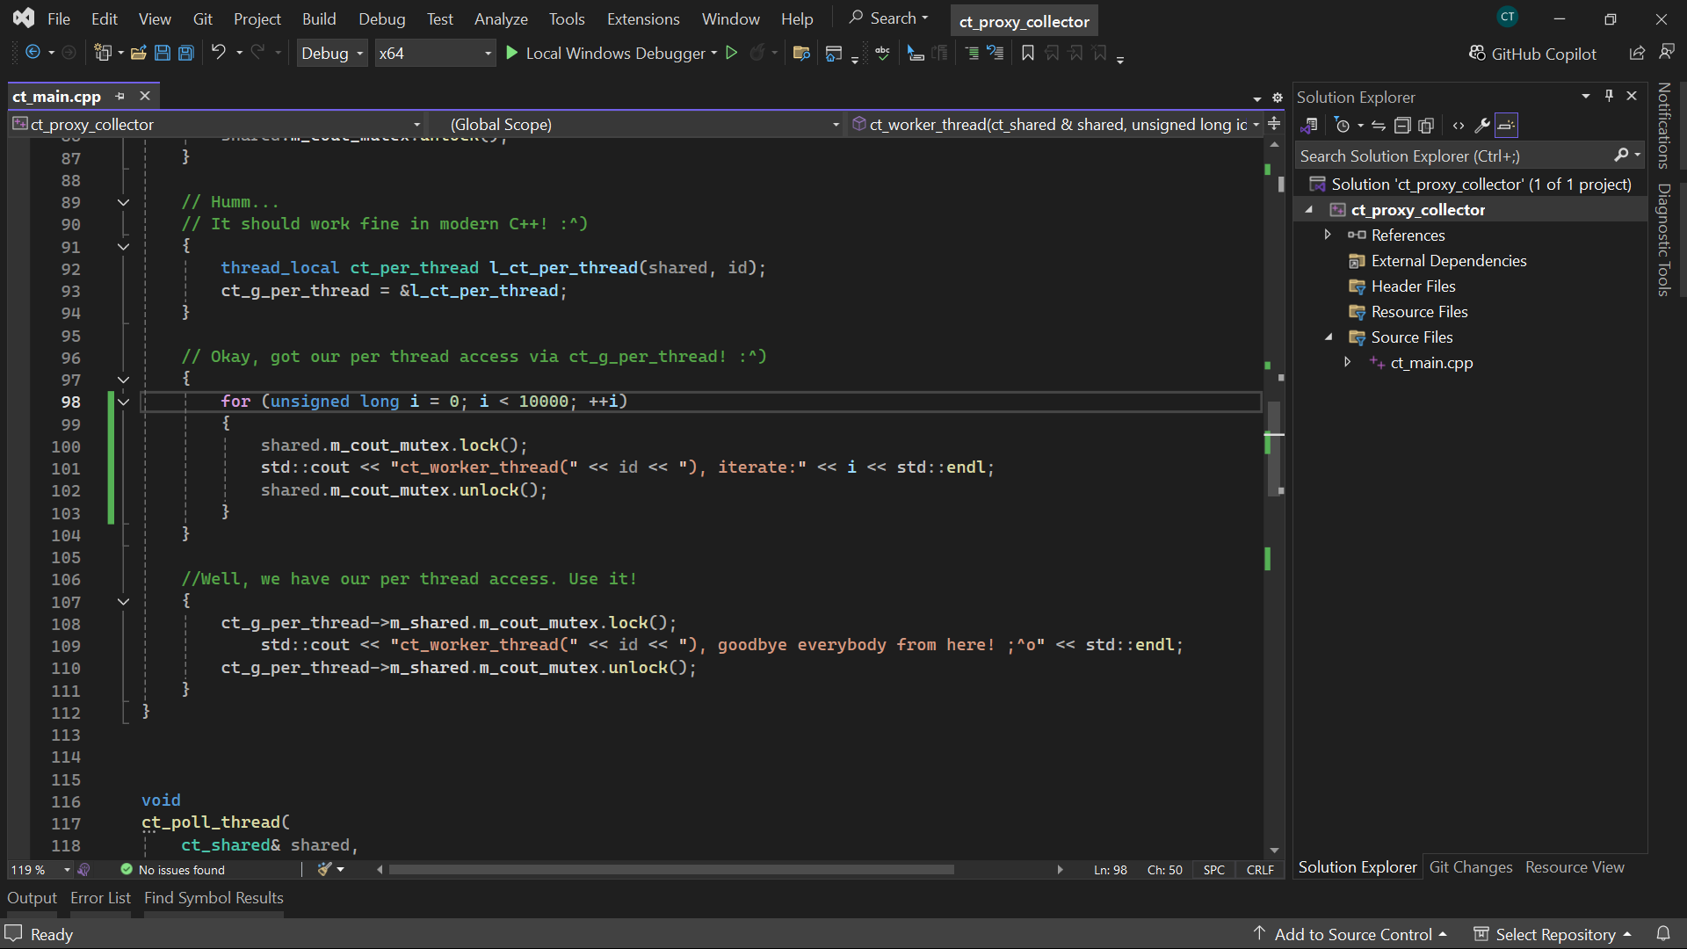Save ct_main.cpp with the single disk icon

[x=163, y=53]
